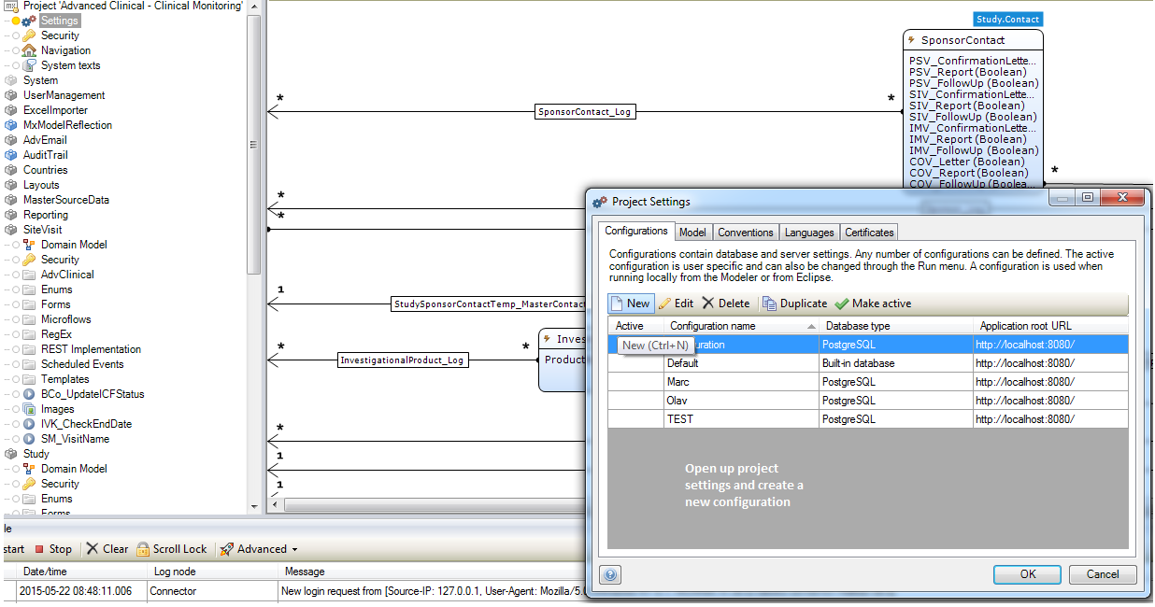
Task: Toggle Scroll Lock in the console
Action: pyautogui.click(x=172, y=549)
